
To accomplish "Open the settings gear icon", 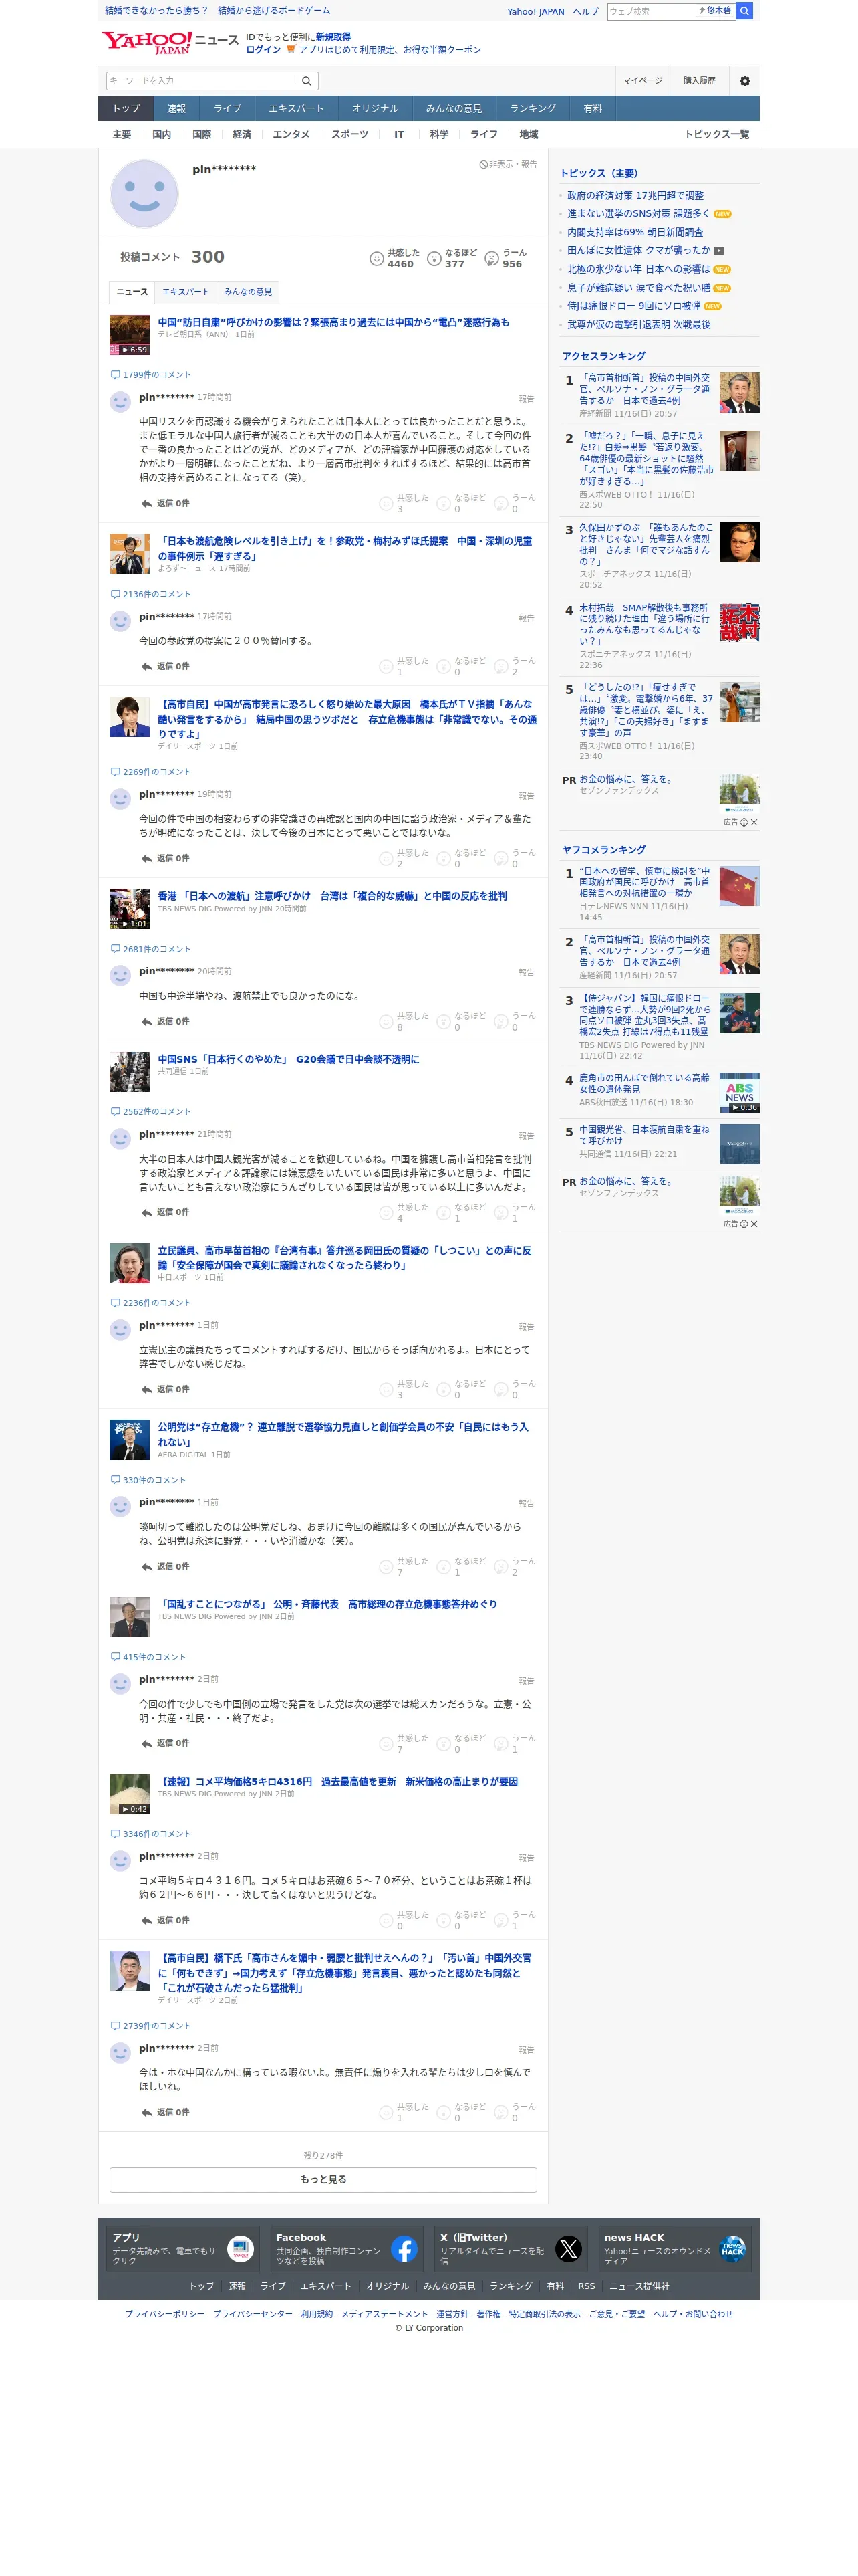I will pyautogui.click(x=744, y=81).
